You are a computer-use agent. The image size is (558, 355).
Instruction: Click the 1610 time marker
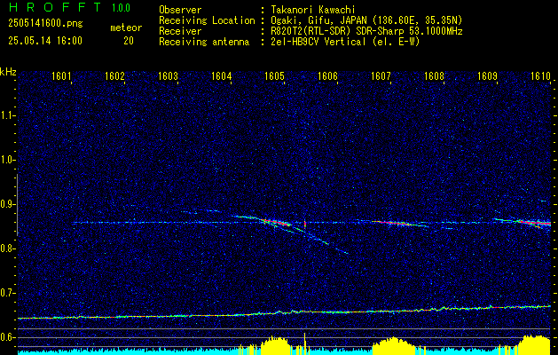540,75
